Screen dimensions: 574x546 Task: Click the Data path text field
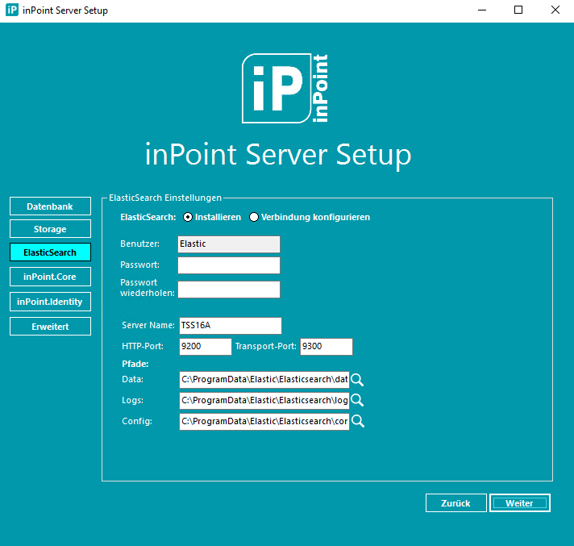click(264, 380)
